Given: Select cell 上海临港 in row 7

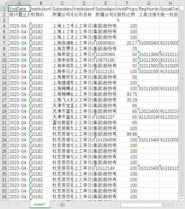Looking at the screenshot, I should point(62,43).
